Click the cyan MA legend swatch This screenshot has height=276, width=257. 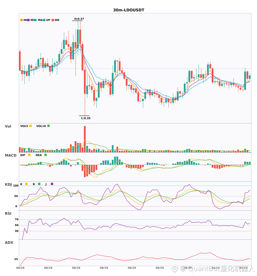coord(35,20)
